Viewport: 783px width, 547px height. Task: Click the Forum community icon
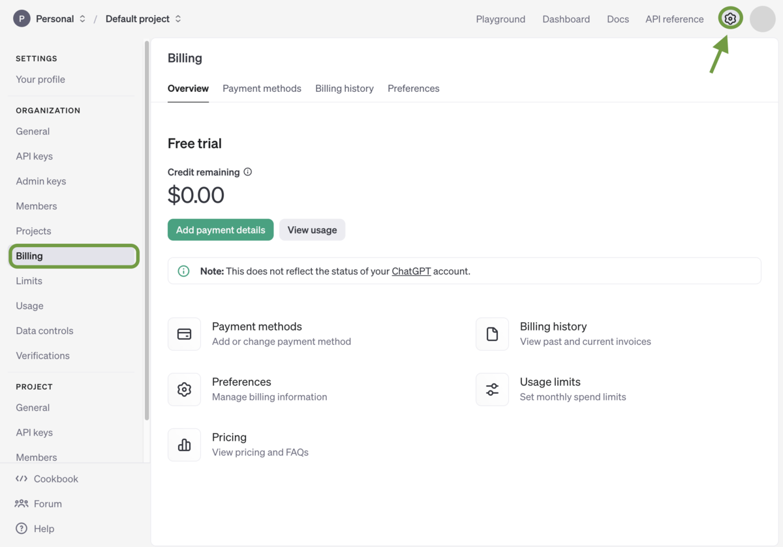click(20, 503)
